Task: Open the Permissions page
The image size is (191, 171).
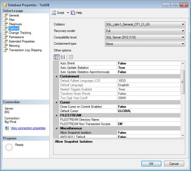Action: pyautogui.click(x=16, y=37)
